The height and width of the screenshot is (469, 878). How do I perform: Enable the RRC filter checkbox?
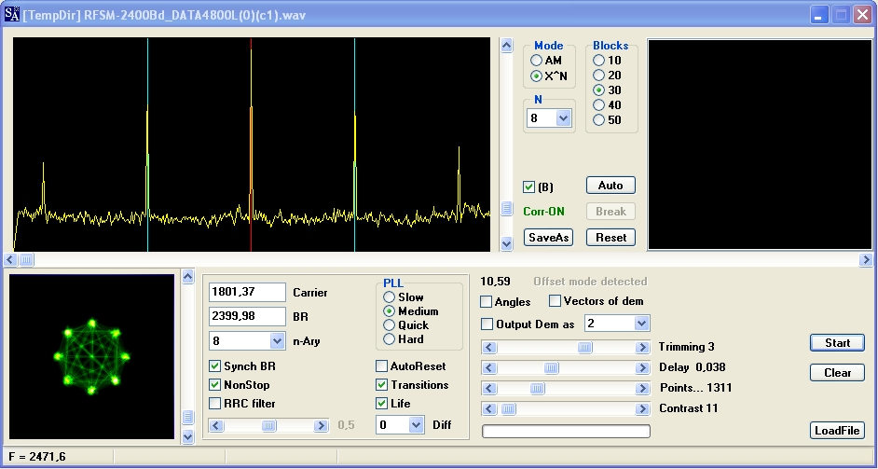pyautogui.click(x=215, y=404)
